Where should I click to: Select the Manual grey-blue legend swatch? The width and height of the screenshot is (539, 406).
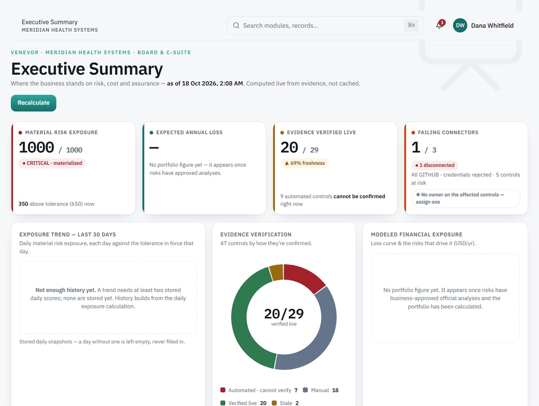[x=305, y=390]
